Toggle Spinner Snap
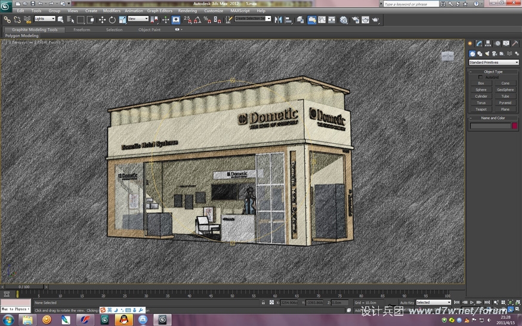 pyautogui.click(x=217, y=20)
